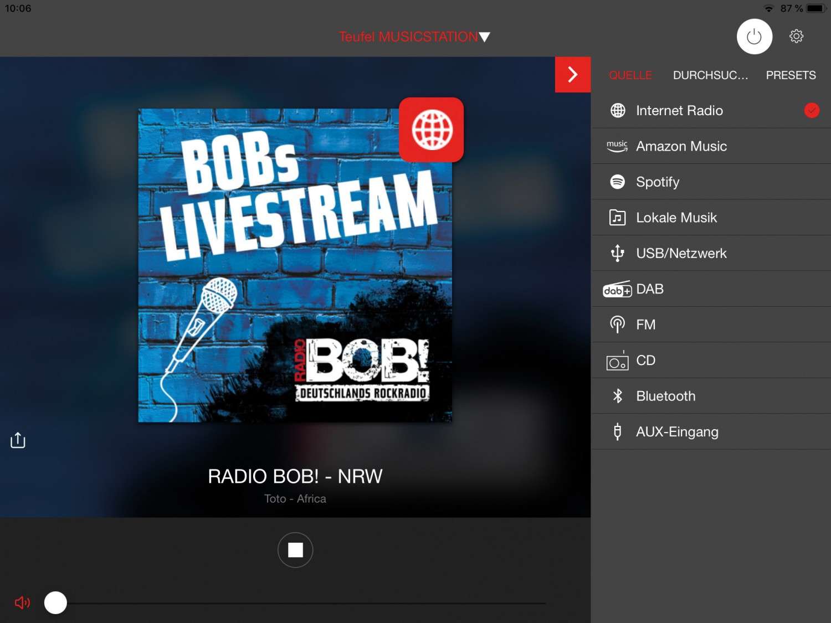Tap the RADIO BOB! - NRW station title
Screen dimensions: 831x623
295,476
